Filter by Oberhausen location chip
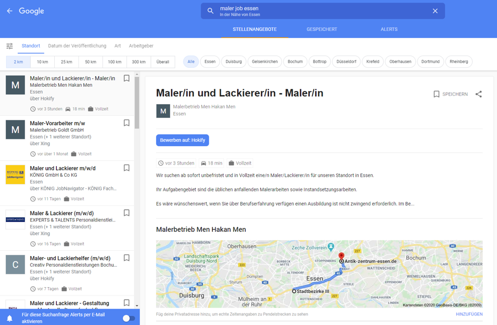Image resolution: width=497 pixels, height=325 pixels. tap(401, 62)
